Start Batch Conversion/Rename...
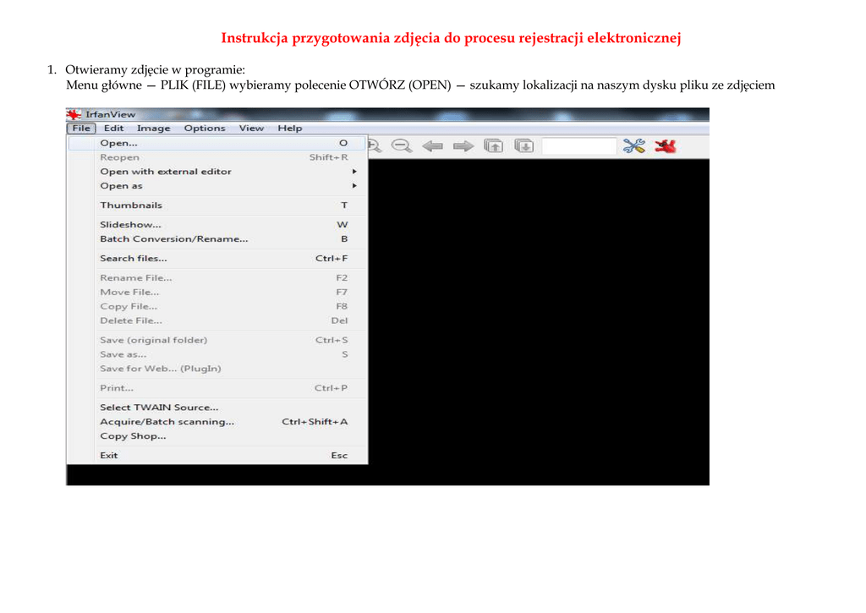The image size is (866, 613). pos(174,239)
